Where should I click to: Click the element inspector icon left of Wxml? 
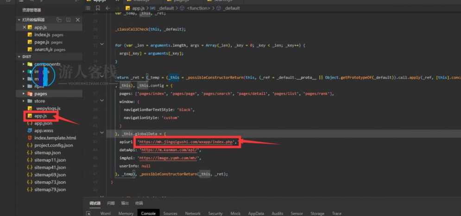pyautogui.click(x=88, y=214)
